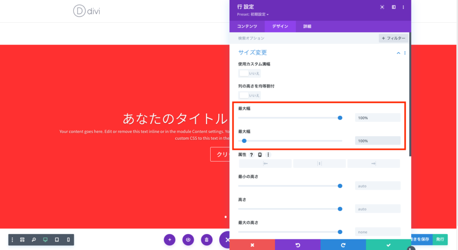Click the zoom magnifier icon in toolbar

pyautogui.click(x=34, y=240)
